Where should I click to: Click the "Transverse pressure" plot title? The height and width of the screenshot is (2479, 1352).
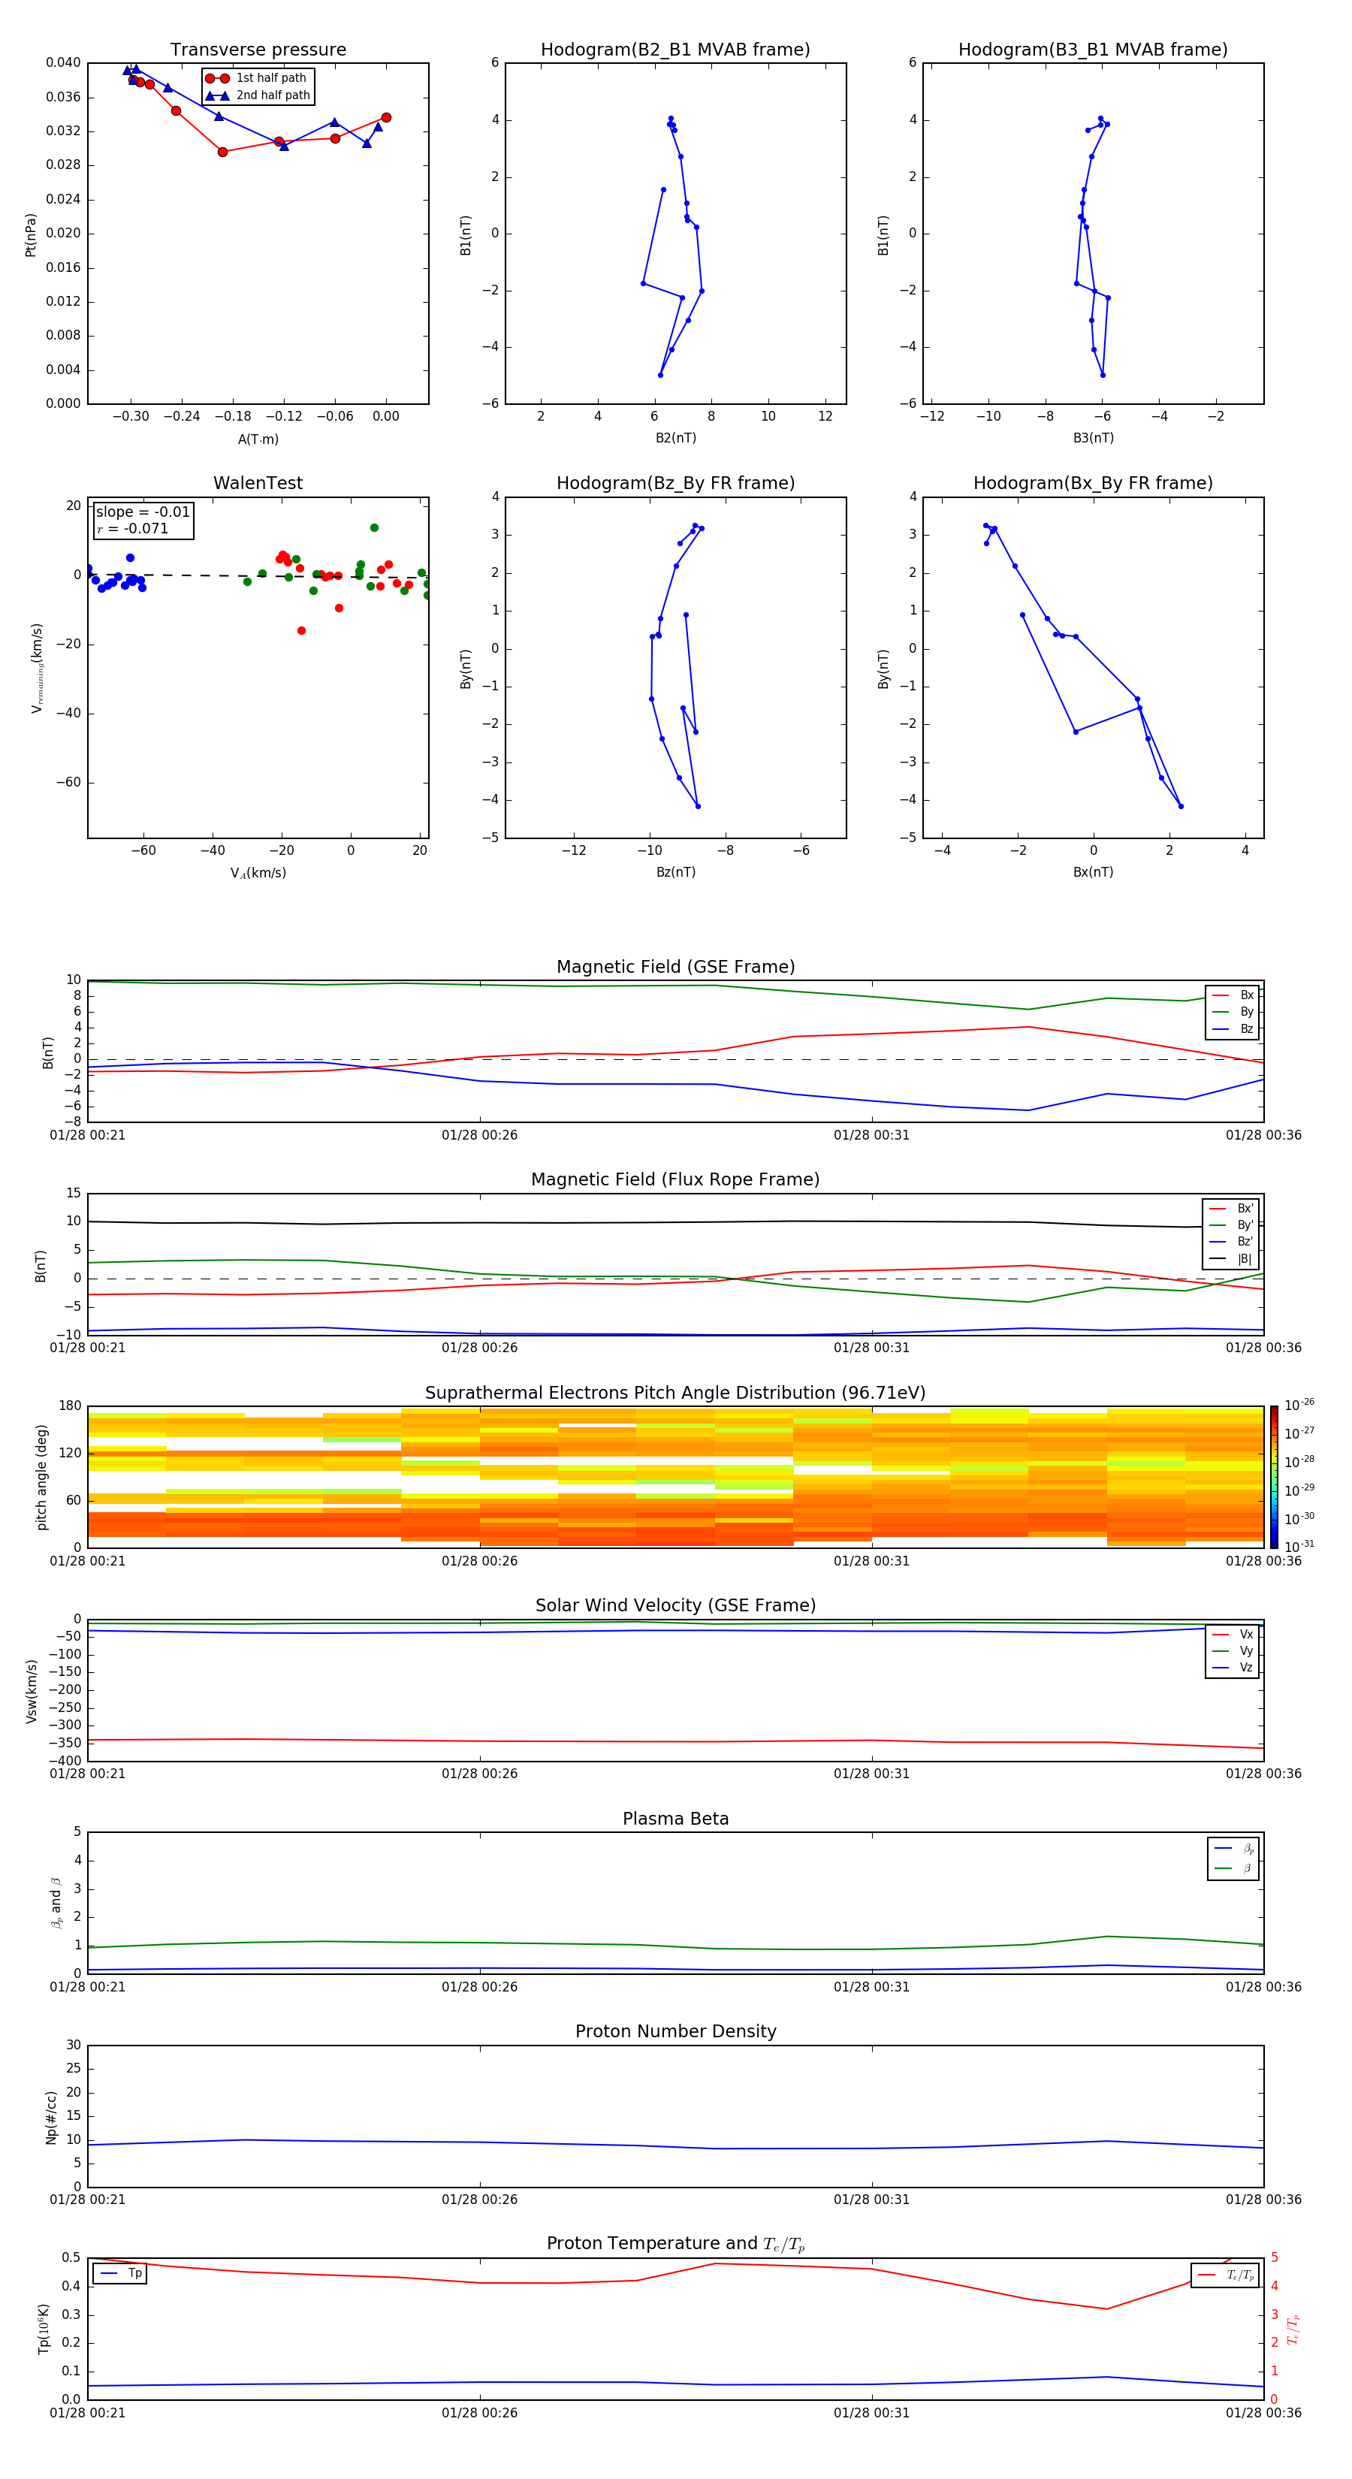258,50
